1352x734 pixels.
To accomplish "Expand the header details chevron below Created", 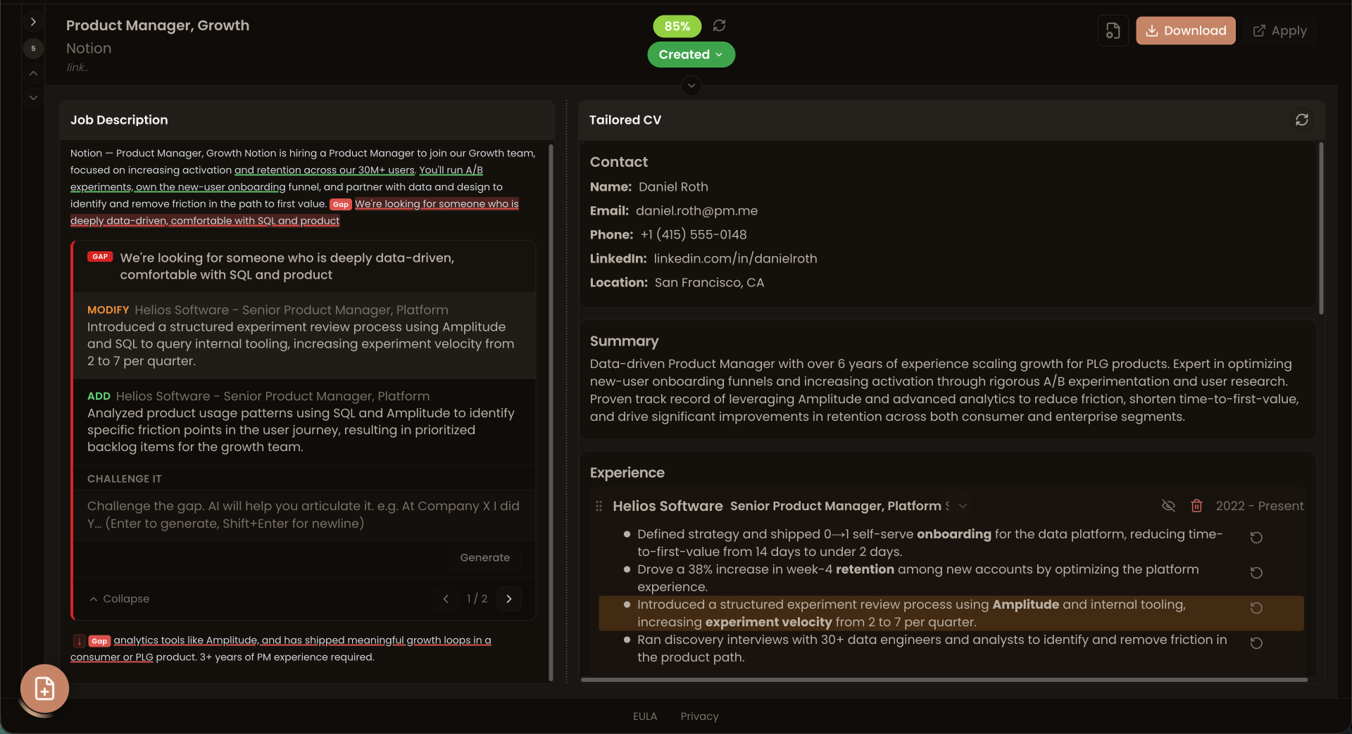I will point(691,86).
